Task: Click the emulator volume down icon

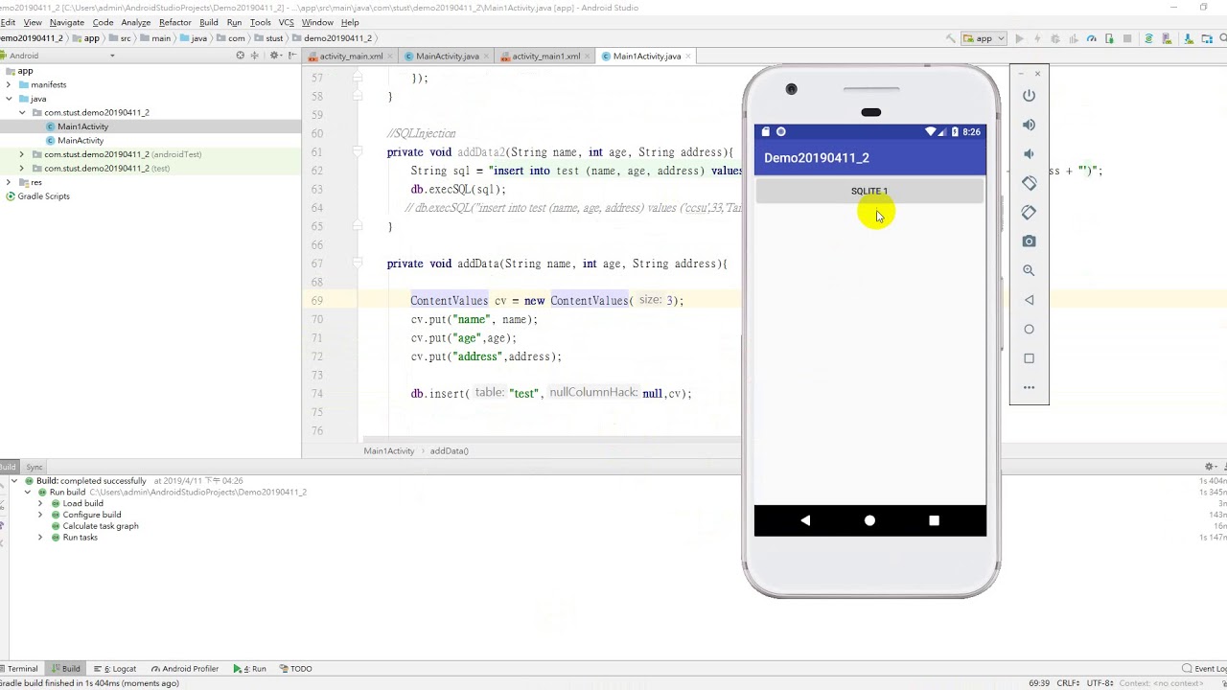Action: 1029,153
